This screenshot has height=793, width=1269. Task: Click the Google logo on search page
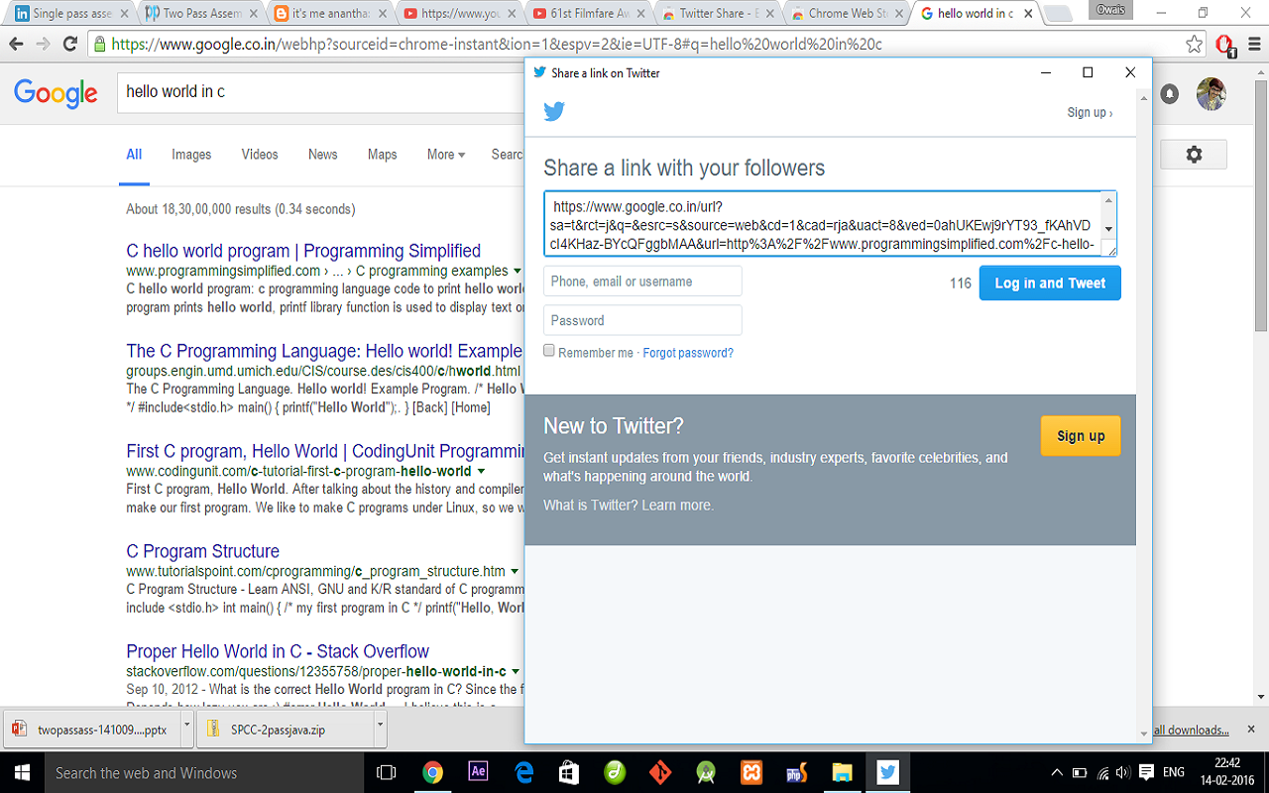click(56, 93)
